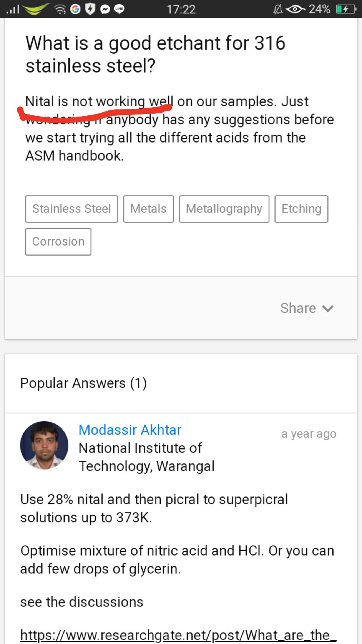Open Modassir Akhtar's profile link
Screen dimensions: 362x644
130,430
